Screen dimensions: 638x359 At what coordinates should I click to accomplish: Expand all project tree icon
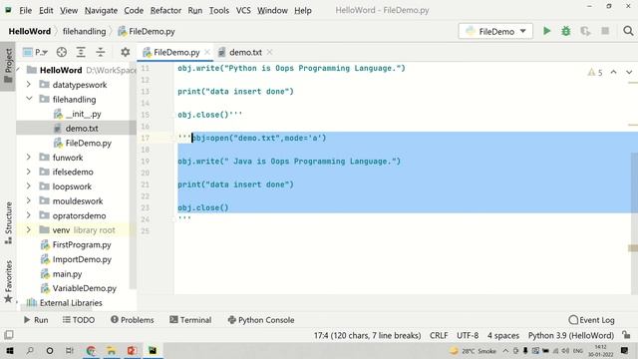pos(81,52)
